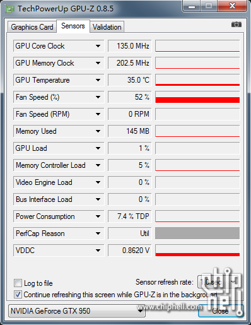
Task: Open the Fan Speed (%) dropdown arrow
Action: point(98,97)
